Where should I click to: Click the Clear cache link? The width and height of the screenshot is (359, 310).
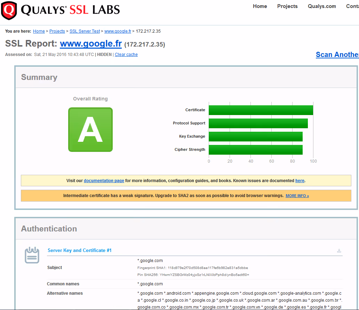tap(126, 55)
